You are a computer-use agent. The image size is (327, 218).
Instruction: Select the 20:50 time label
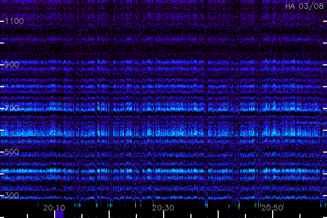click(272, 208)
